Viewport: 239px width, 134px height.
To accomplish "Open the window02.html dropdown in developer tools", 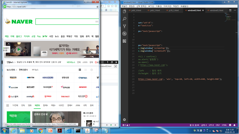I will tap(115, 66).
